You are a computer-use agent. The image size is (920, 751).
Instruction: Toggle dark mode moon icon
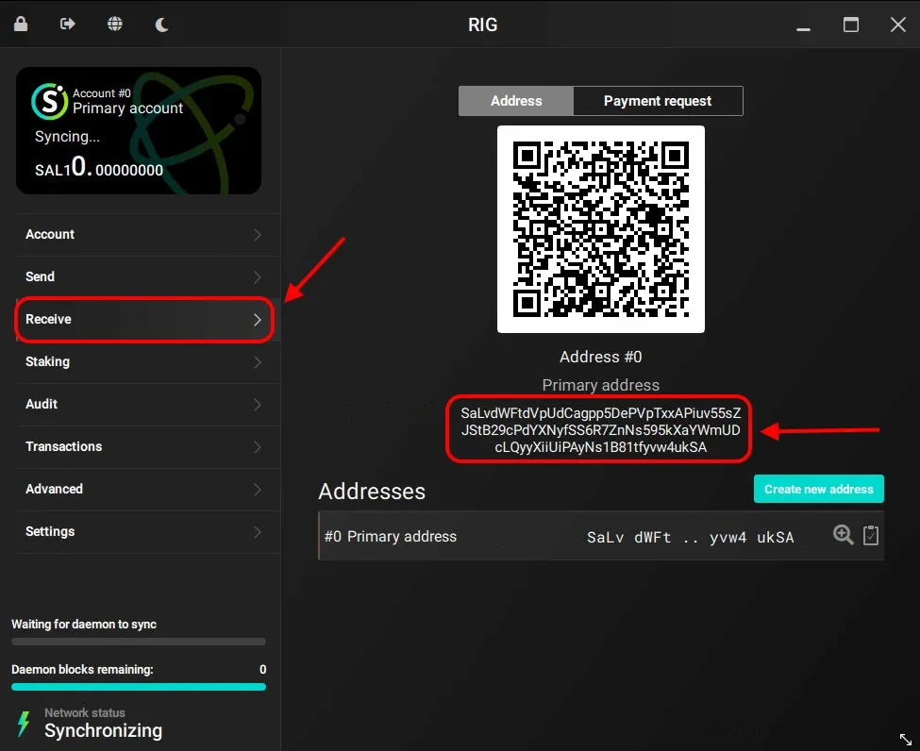point(162,25)
